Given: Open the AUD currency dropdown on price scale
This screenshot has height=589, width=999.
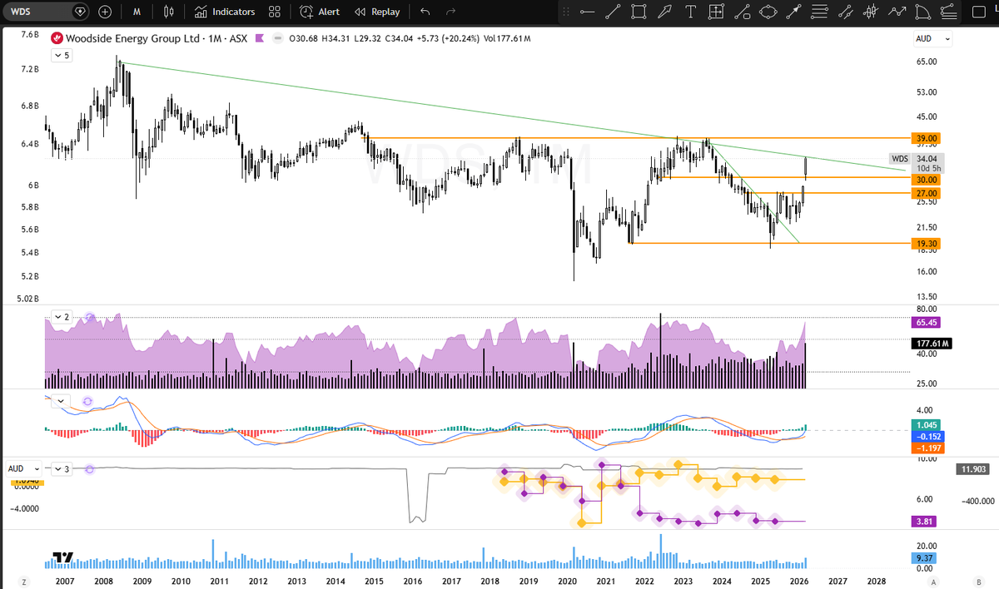Looking at the screenshot, I should point(933,38).
